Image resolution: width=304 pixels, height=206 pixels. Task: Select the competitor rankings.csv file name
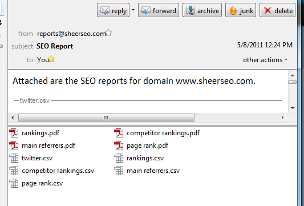point(58,171)
